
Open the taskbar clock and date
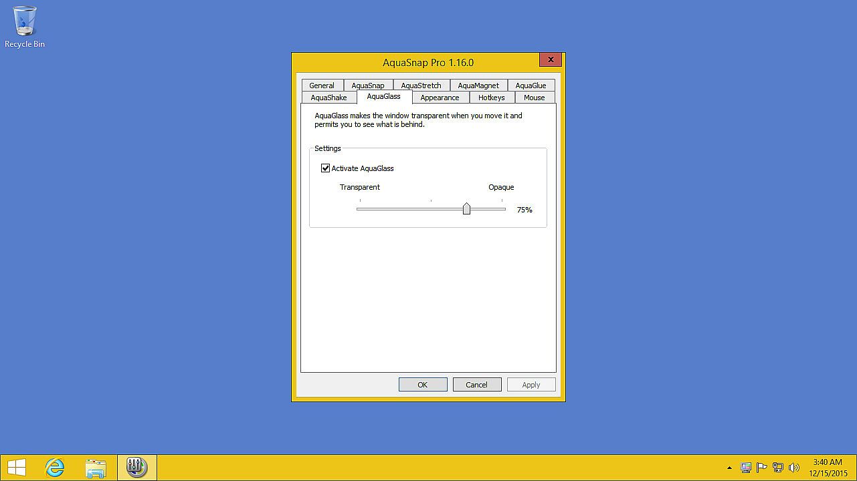(828, 468)
